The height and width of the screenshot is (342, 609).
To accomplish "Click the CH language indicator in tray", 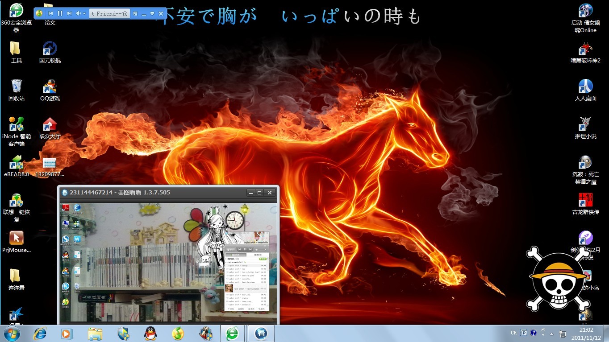I will (514, 333).
